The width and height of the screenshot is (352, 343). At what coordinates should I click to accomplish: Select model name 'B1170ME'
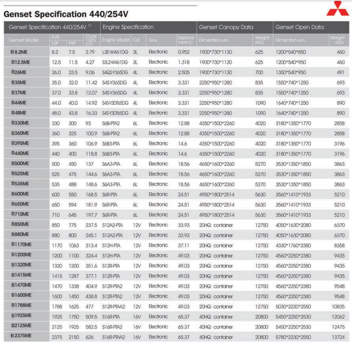click(x=21, y=245)
